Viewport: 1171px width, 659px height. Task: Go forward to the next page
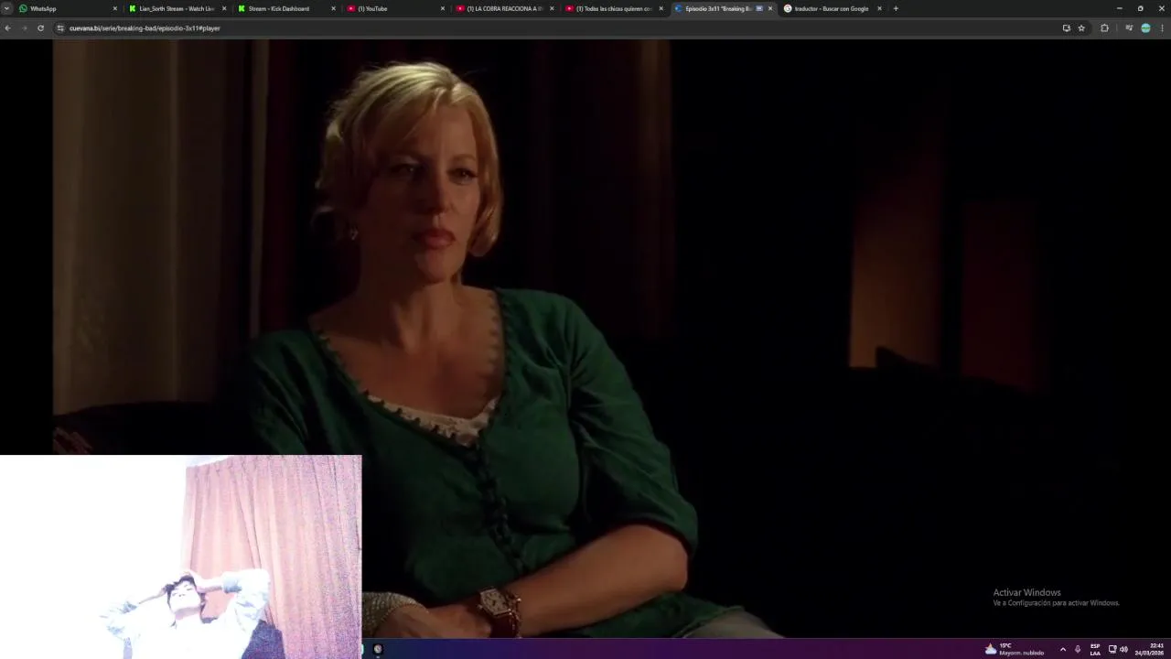(x=24, y=28)
